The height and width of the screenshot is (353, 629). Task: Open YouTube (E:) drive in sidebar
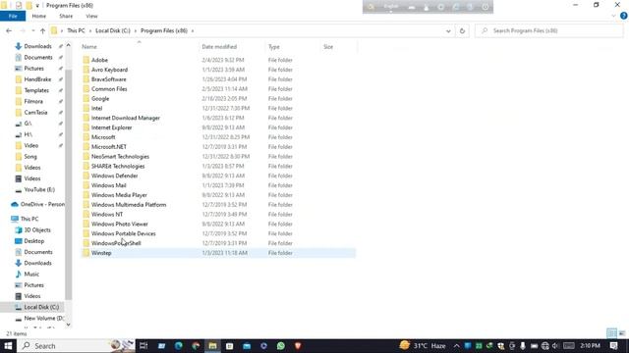(x=39, y=189)
